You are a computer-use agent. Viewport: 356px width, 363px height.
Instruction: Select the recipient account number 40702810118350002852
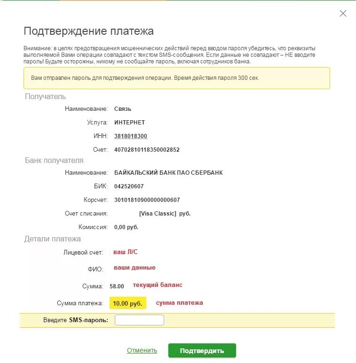(x=147, y=149)
